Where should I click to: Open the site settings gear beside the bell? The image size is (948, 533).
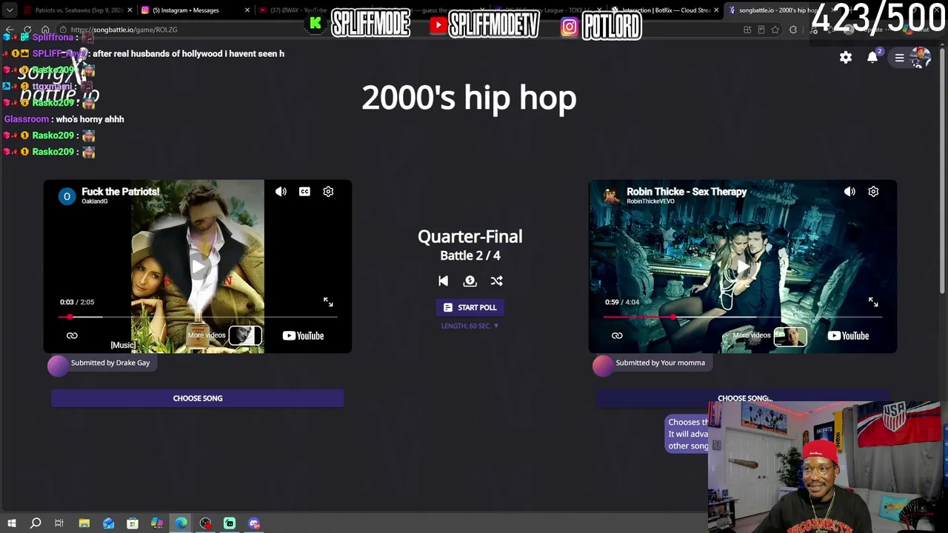(846, 58)
